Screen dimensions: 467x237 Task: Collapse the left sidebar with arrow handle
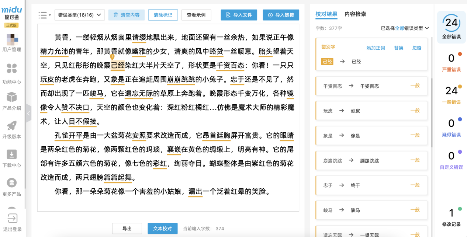(x=28, y=114)
